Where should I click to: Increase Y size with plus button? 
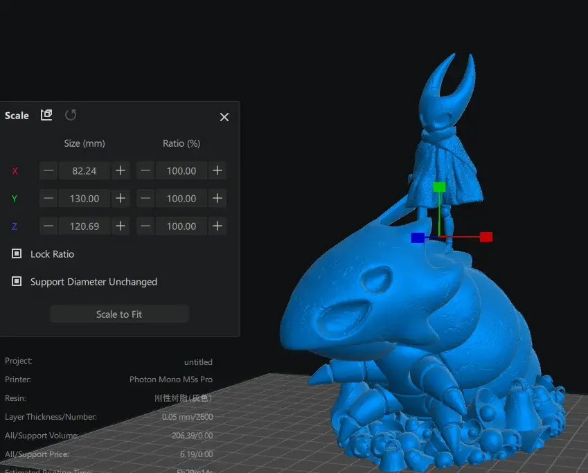[121, 199]
